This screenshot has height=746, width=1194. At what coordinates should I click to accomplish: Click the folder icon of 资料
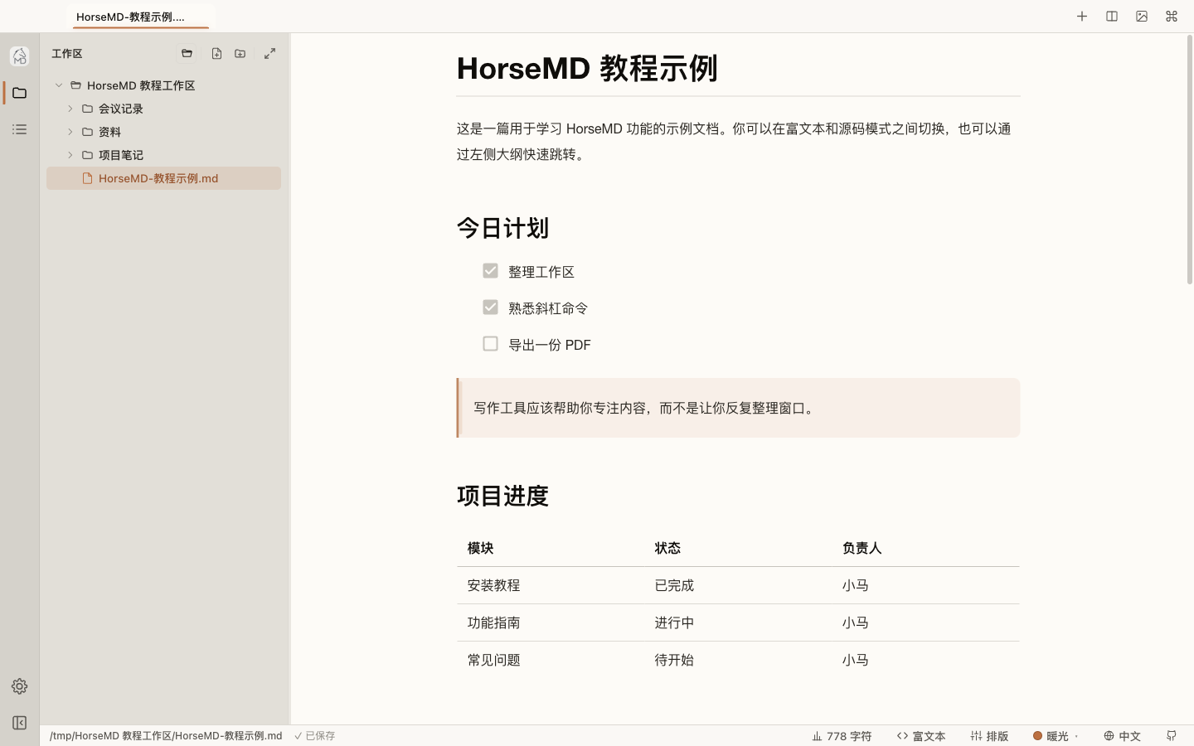(x=87, y=132)
